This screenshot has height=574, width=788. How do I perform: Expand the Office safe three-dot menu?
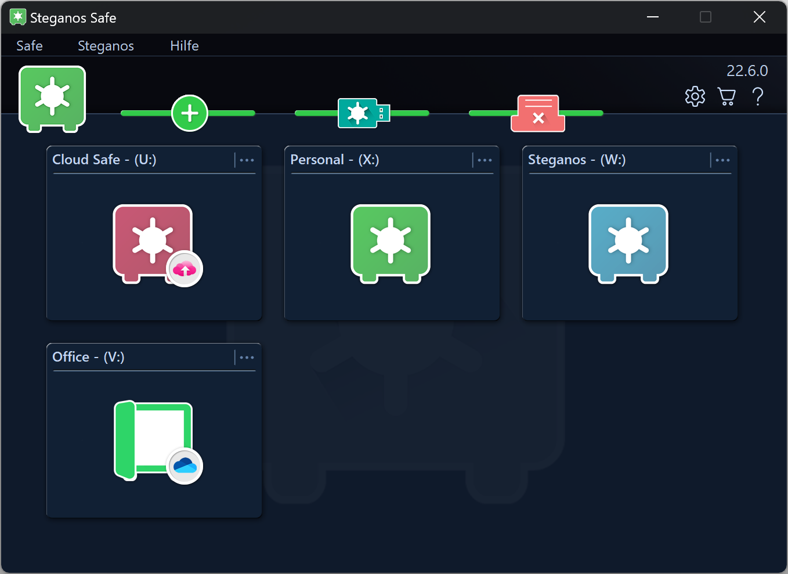pyautogui.click(x=247, y=358)
